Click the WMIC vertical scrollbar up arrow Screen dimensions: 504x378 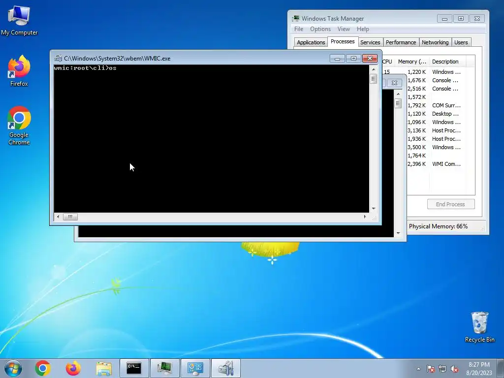373,69
